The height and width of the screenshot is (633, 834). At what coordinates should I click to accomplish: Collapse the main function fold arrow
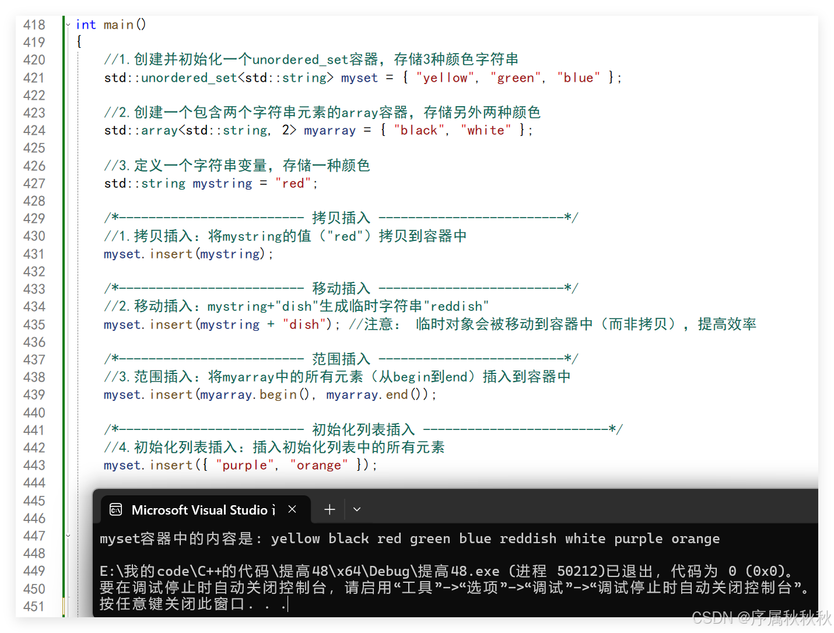pos(68,25)
